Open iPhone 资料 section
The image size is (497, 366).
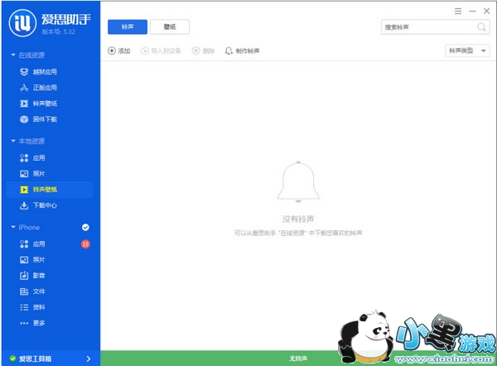pos(38,307)
